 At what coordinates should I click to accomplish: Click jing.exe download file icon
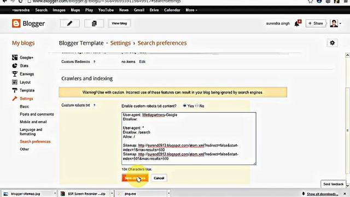coord(120,194)
